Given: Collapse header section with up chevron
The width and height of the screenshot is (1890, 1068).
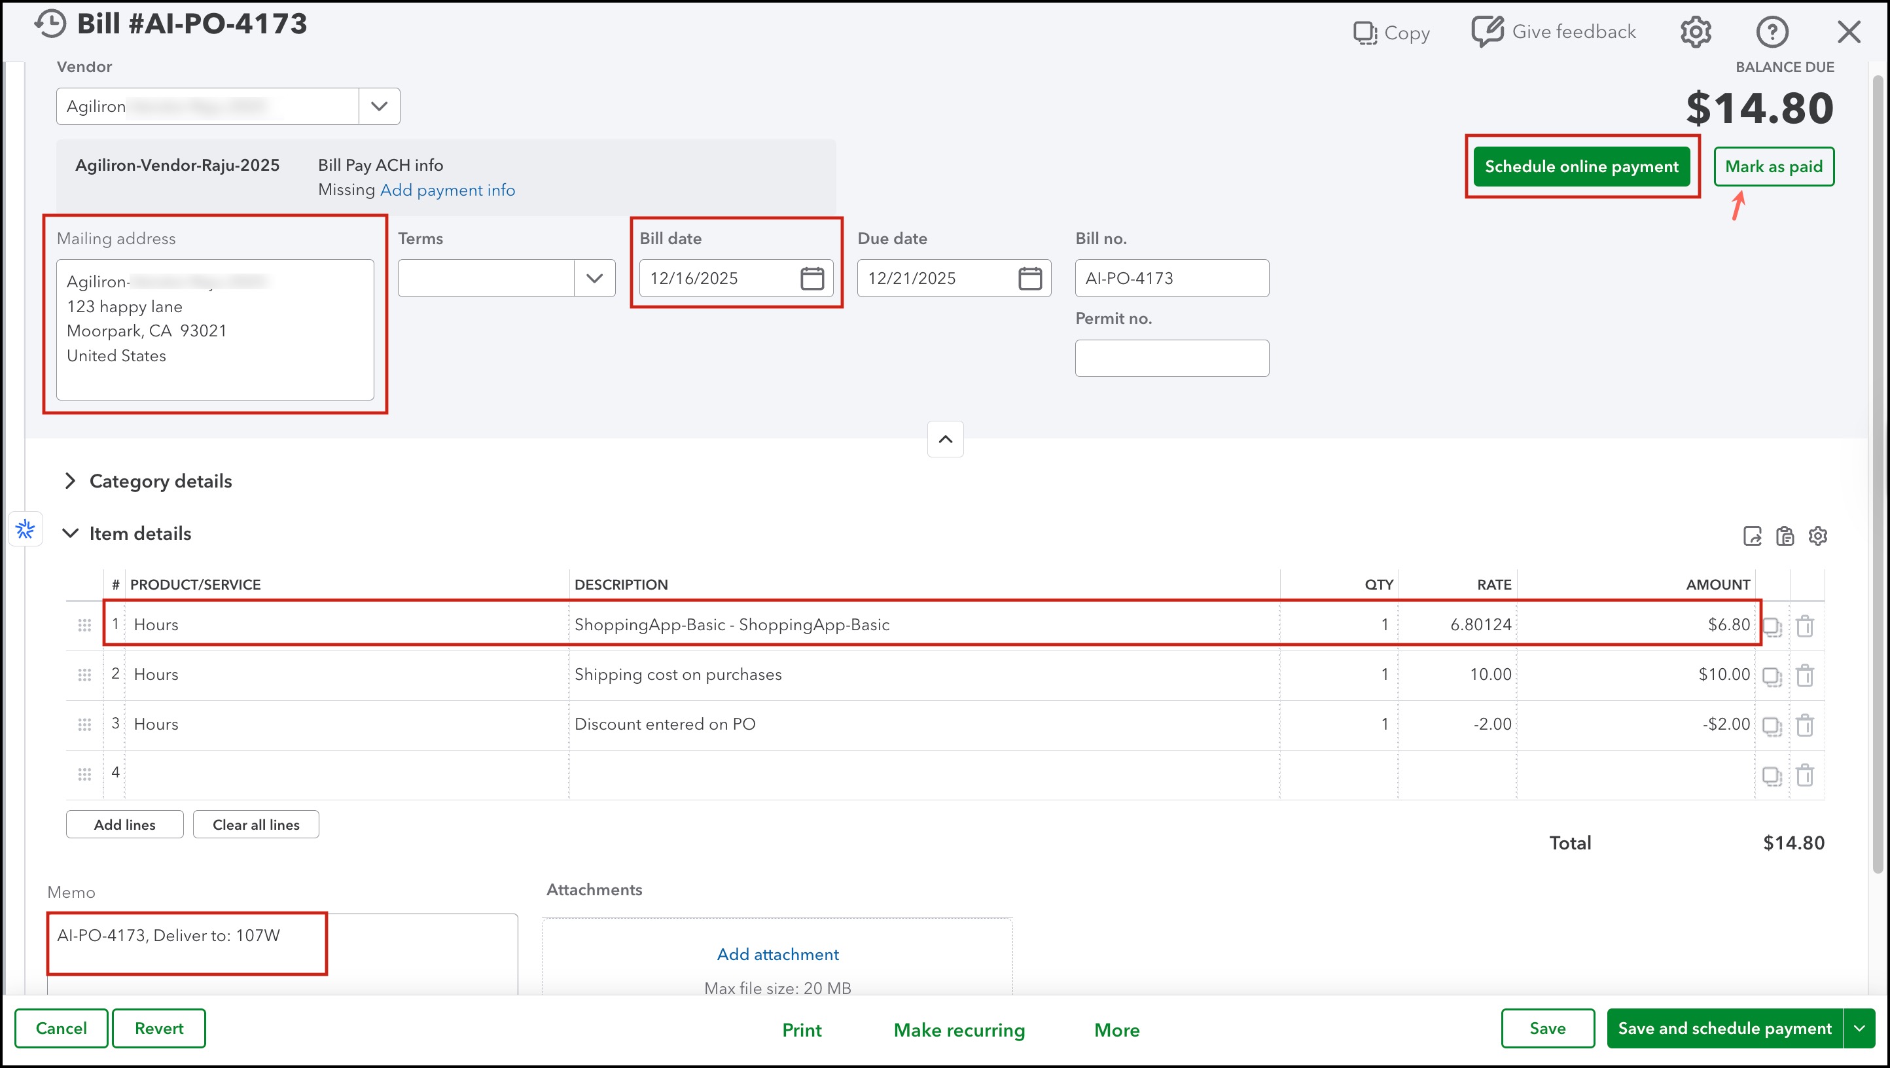Looking at the screenshot, I should (945, 439).
